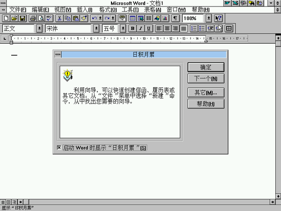281x211 pixels.
Task: Click the left indent marker on the ruler
Action: pyautogui.click(x=11, y=42)
